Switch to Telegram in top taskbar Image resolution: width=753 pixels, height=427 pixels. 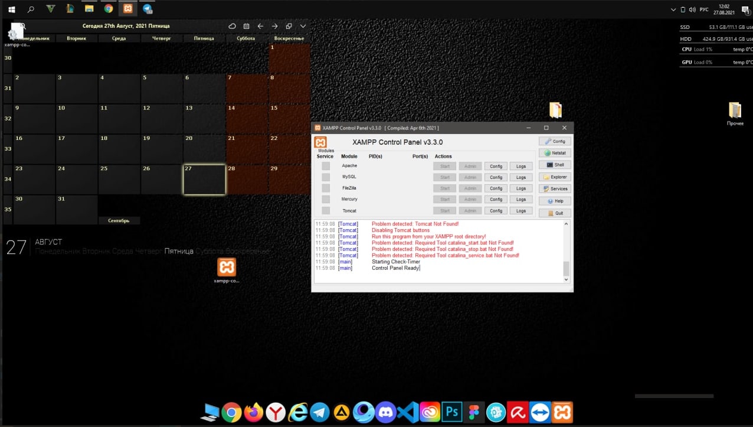tap(148, 9)
